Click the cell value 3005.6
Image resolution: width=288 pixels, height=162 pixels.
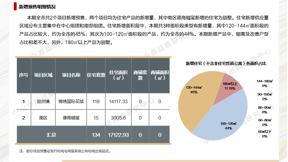tap(118, 118)
